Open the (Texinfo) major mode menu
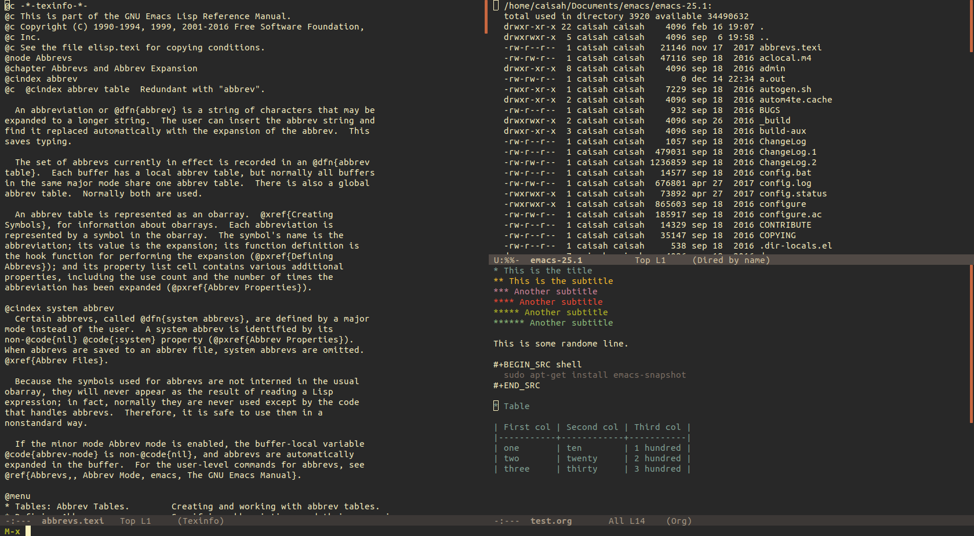This screenshot has height=536, width=974. click(201, 521)
